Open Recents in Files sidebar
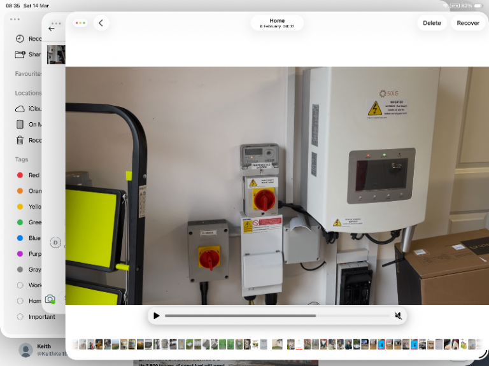489x366 pixels. pos(20,39)
